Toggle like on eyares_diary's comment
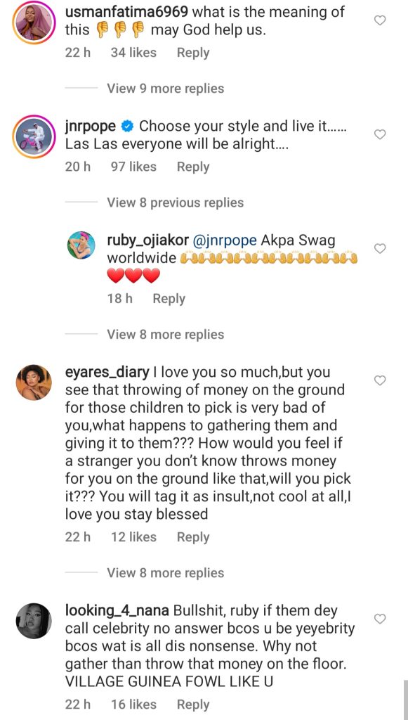Screen dimensions: 408x720 380,380
